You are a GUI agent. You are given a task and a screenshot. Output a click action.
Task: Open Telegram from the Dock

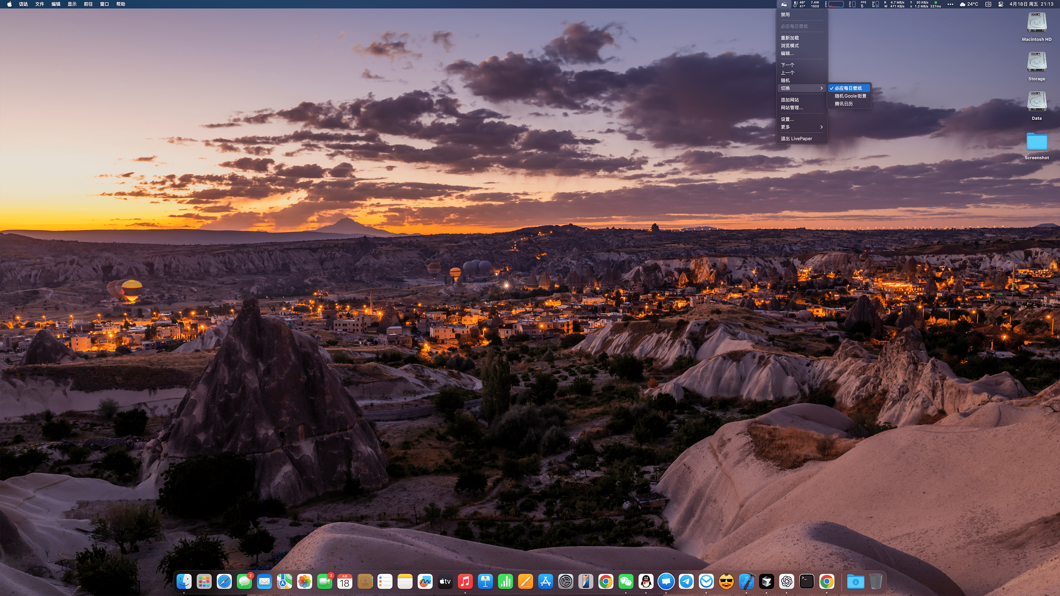686,582
